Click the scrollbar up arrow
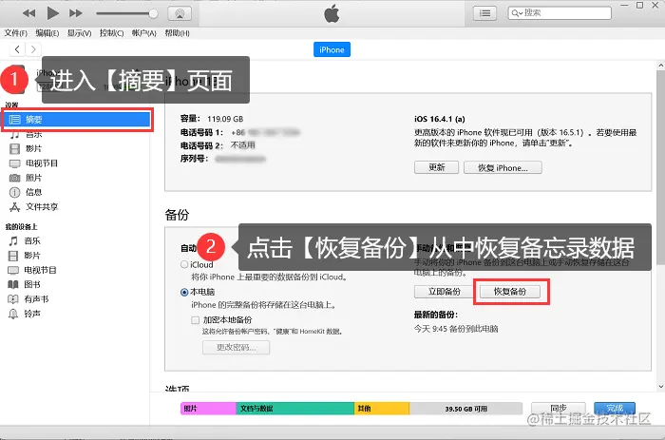 [x=661, y=66]
